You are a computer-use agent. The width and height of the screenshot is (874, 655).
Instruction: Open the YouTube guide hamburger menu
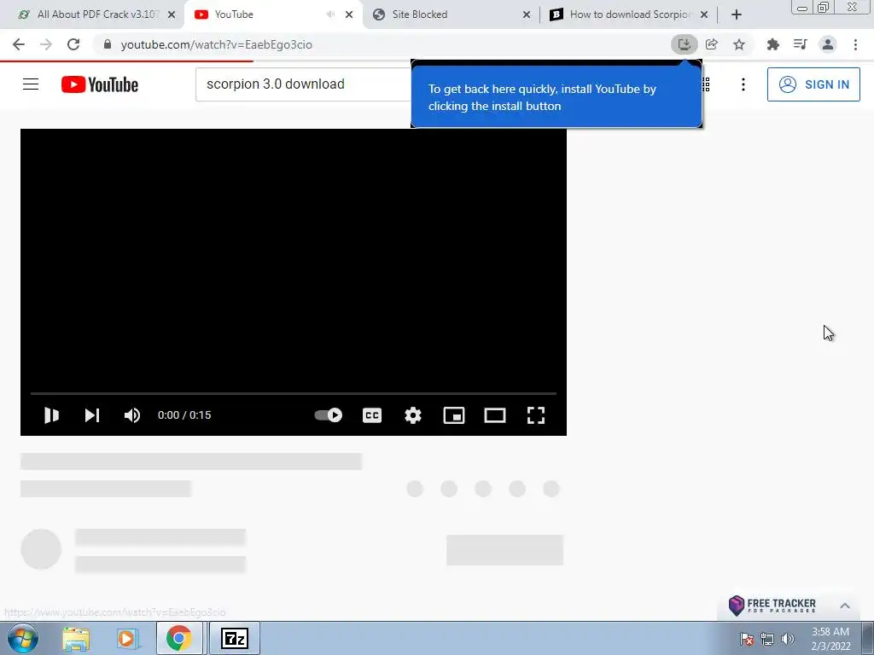point(31,84)
